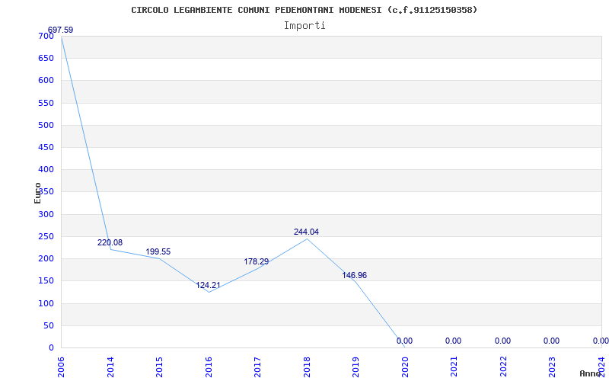
Task: Select the 2014 x-axis year label
Action: pyautogui.click(x=110, y=367)
